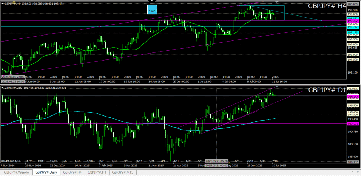Click the blue smiley icon in H4 chart
This screenshot has width=361, height=176.
tap(152, 10)
